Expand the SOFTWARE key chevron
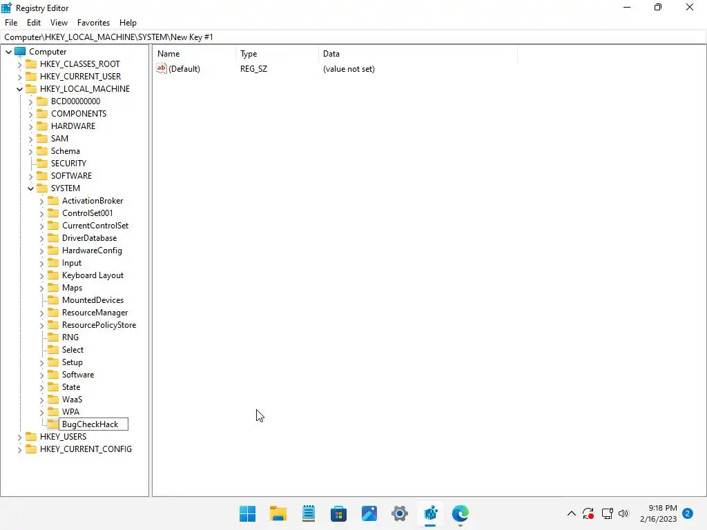This screenshot has width=707, height=530. tap(30, 176)
